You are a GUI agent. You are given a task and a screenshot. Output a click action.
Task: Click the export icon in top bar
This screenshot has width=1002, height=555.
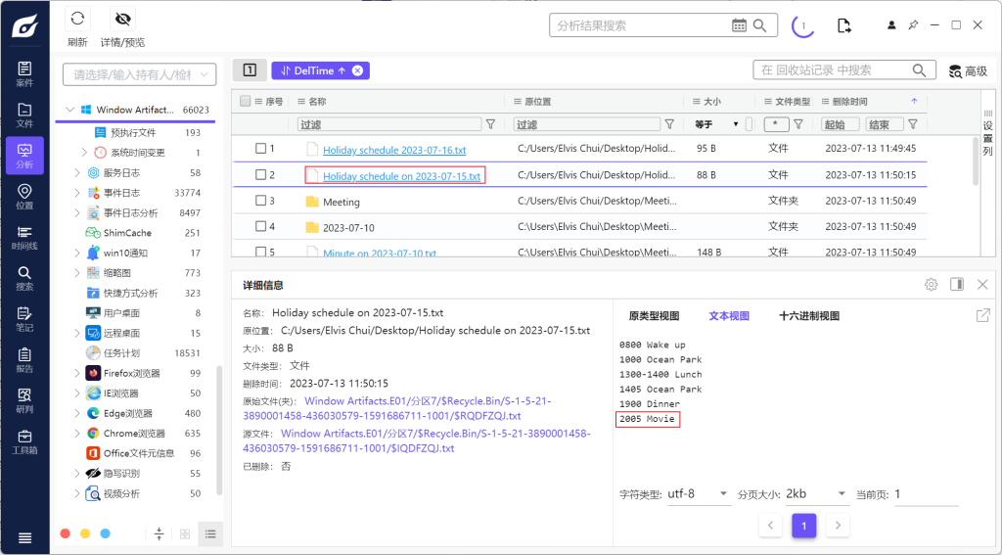point(844,25)
